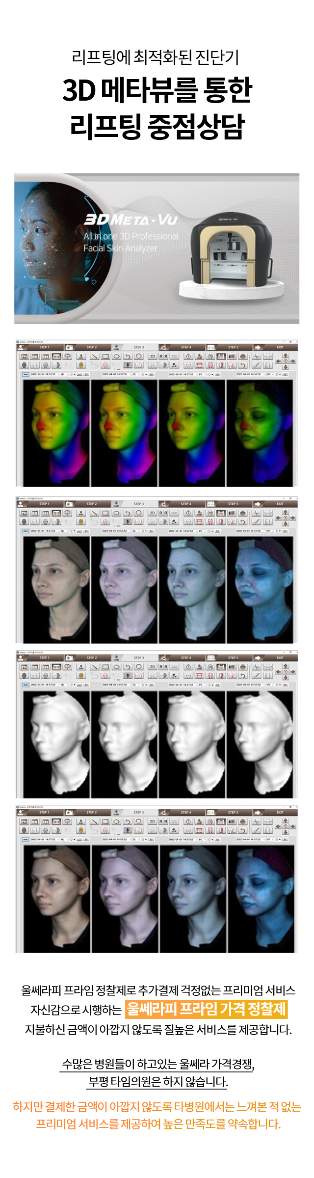
Task: Click the floppy disk save icon in heatmap window
Action: point(221,356)
